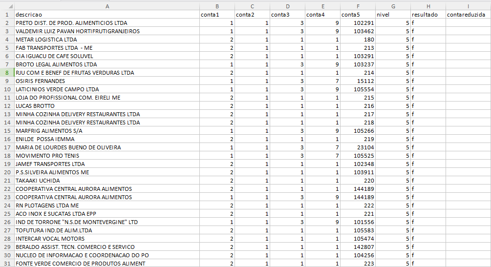Select cell ACO INOX E SUCATAS LTDA EPP
The height and width of the screenshot is (267, 491).
pos(107,214)
